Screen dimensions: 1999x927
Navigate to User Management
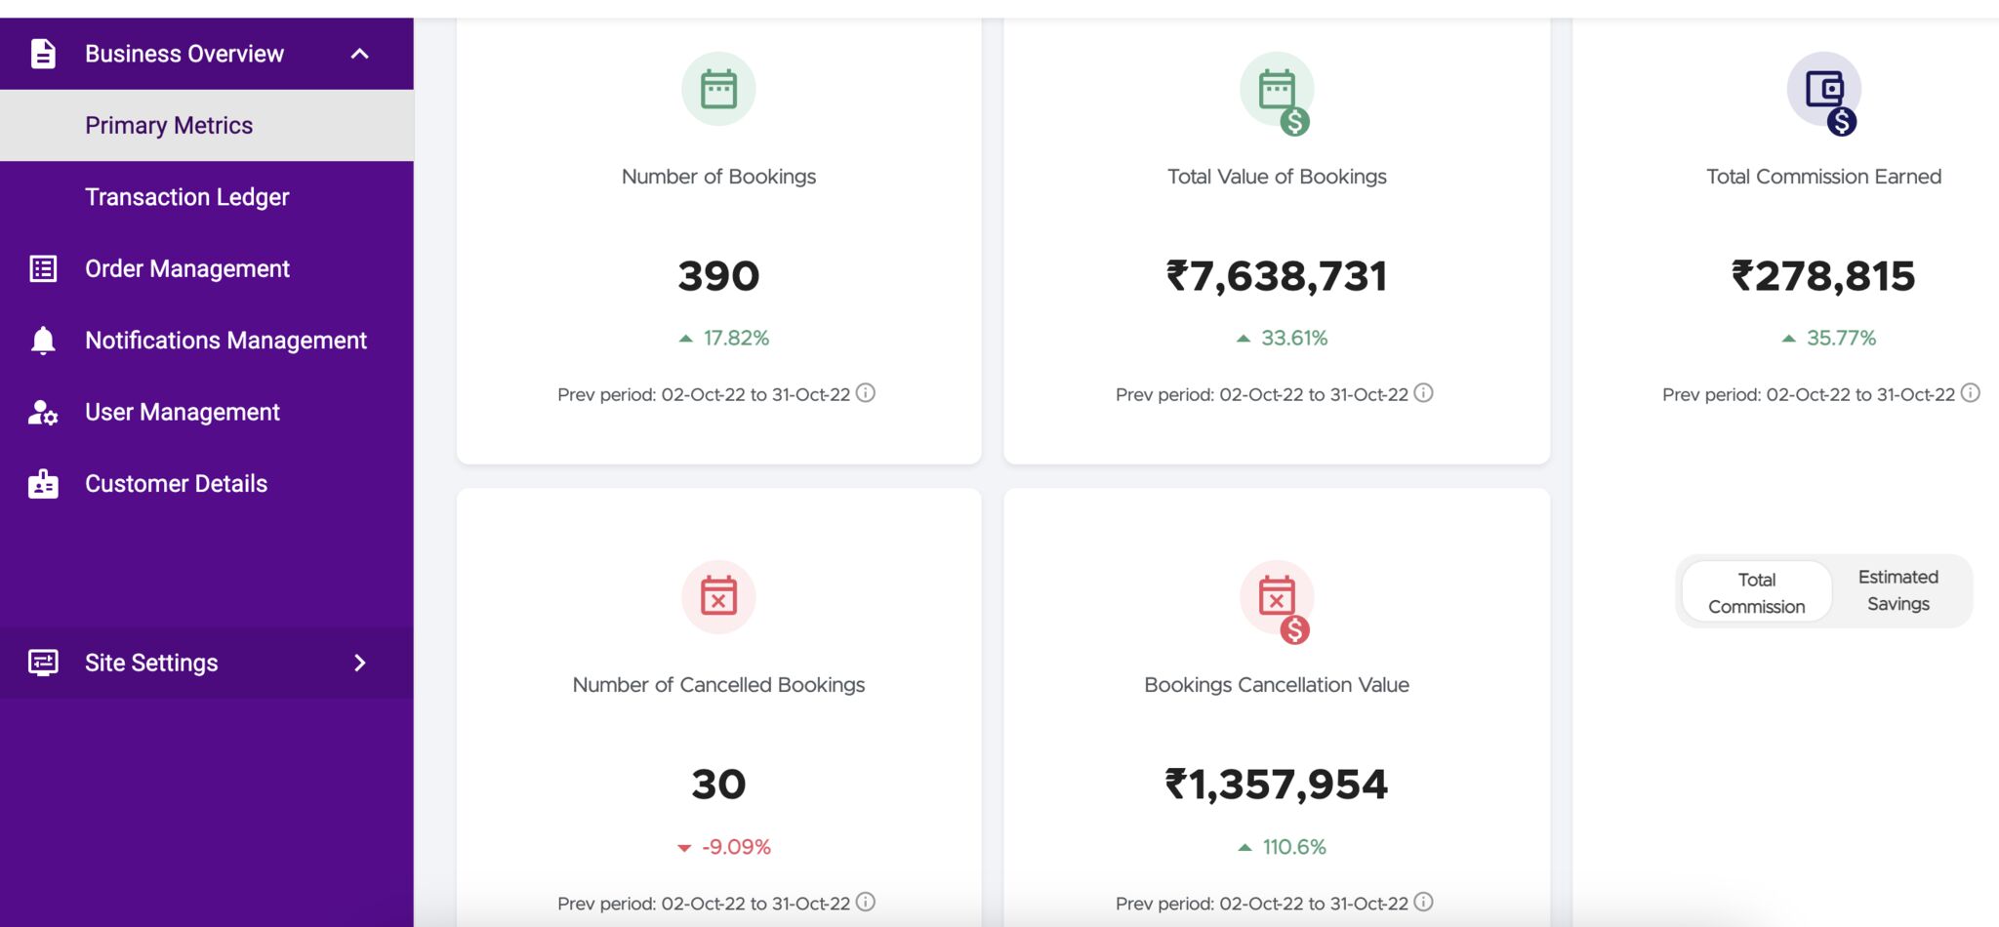point(182,412)
